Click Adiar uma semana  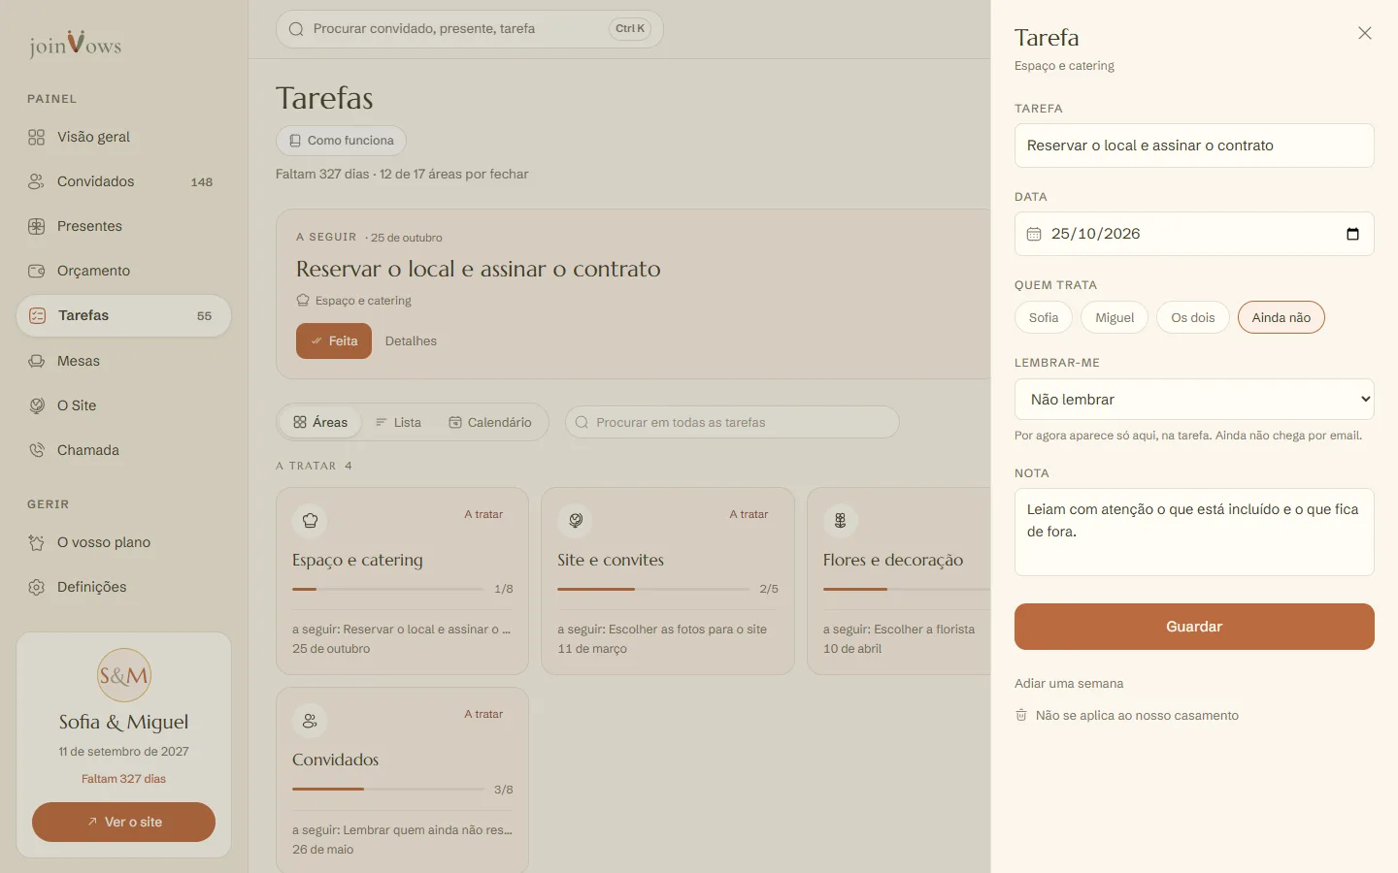(1069, 683)
